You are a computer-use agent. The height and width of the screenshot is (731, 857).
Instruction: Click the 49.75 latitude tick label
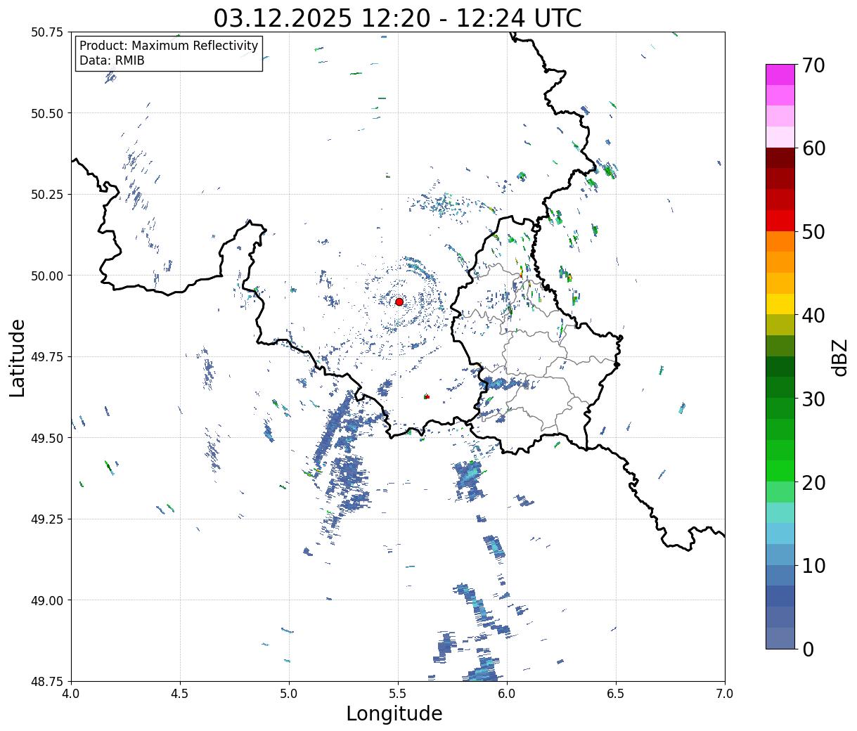(47, 357)
